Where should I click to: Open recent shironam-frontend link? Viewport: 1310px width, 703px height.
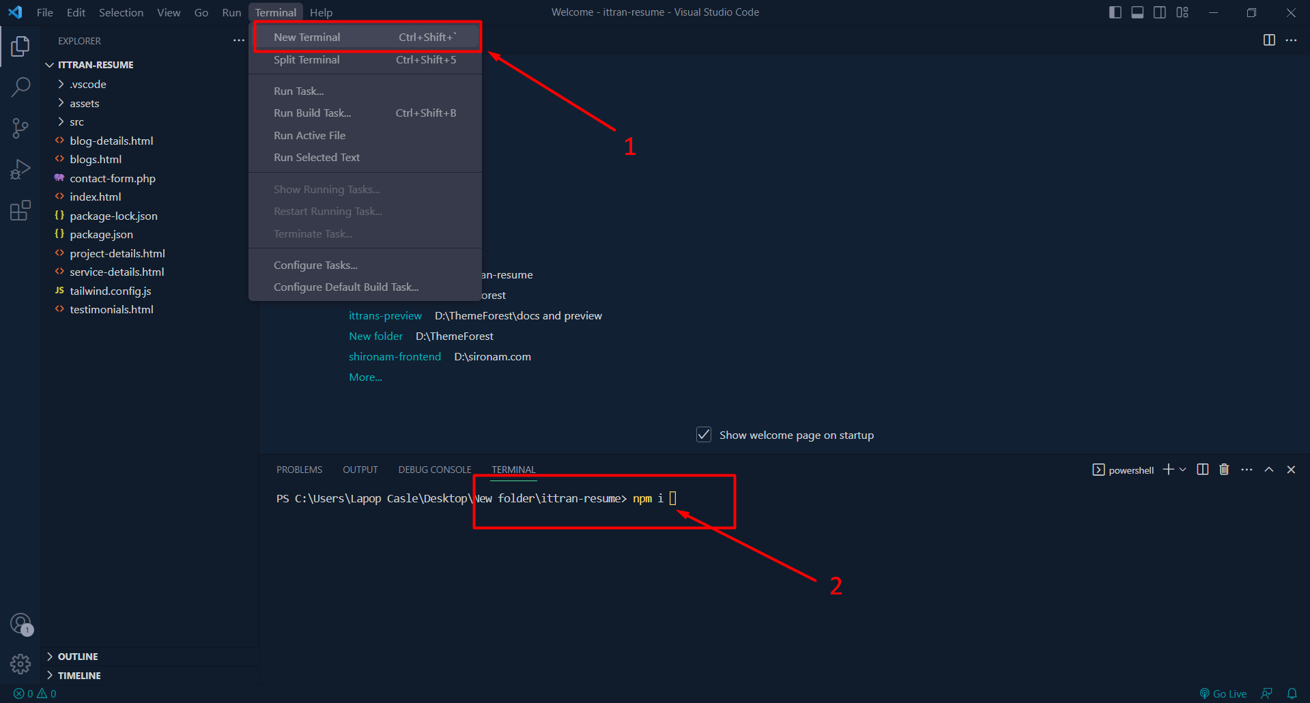395,357
